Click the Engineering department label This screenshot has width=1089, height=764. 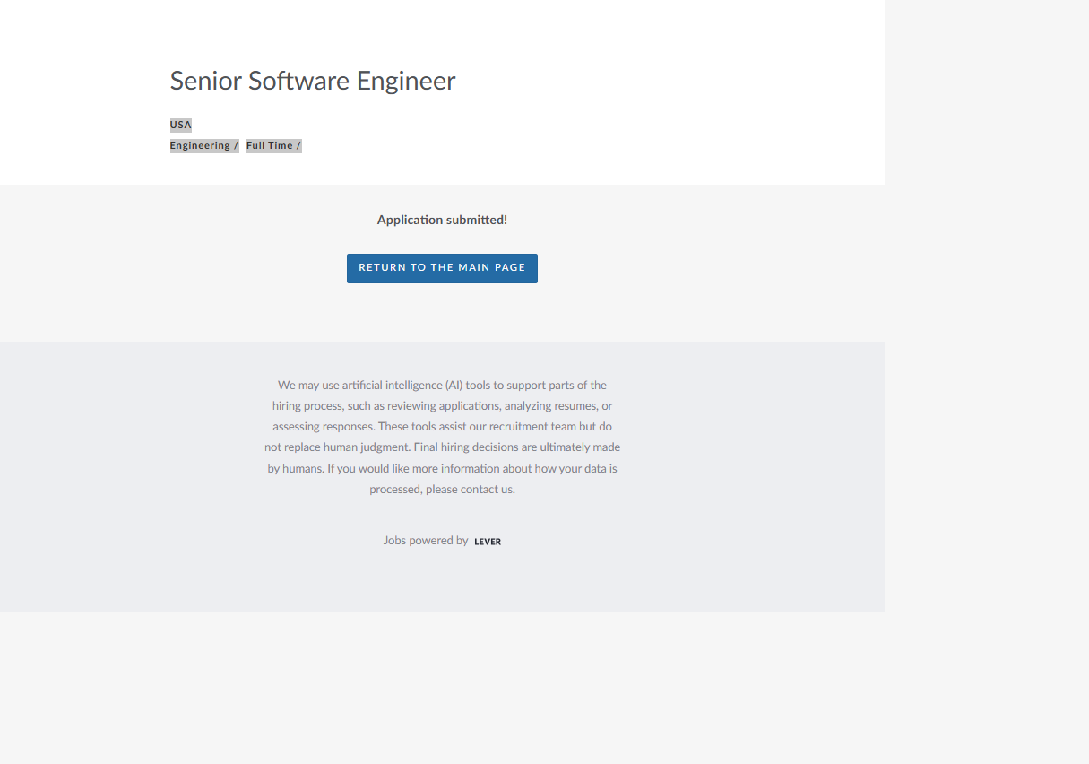[201, 145]
